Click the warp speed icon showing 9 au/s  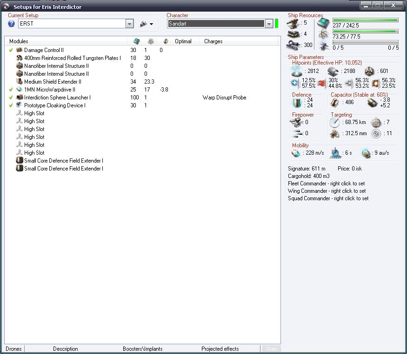coord(366,153)
